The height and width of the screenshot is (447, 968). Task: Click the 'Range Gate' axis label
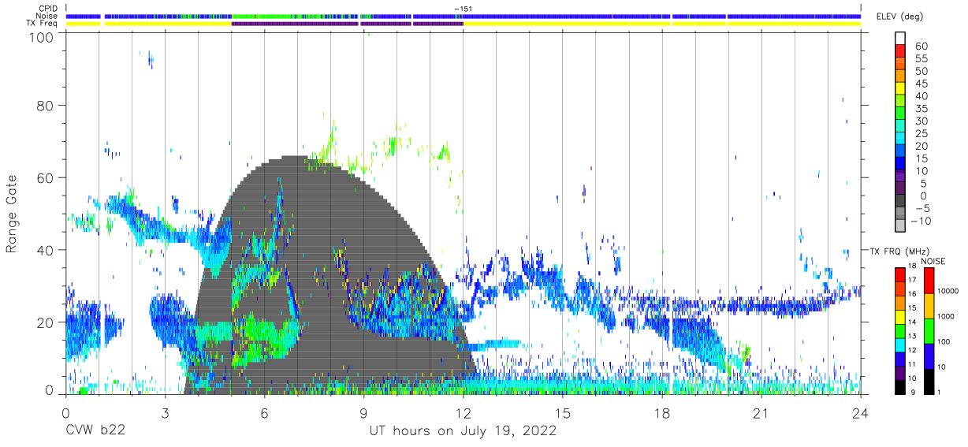tap(13, 214)
